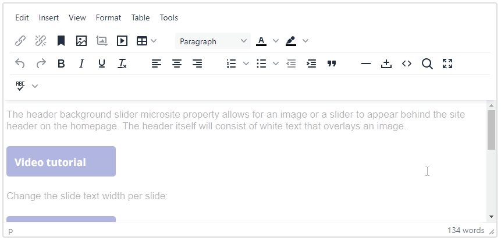Toggle underline formatting
This screenshot has width=501, height=240.
[x=102, y=63]
